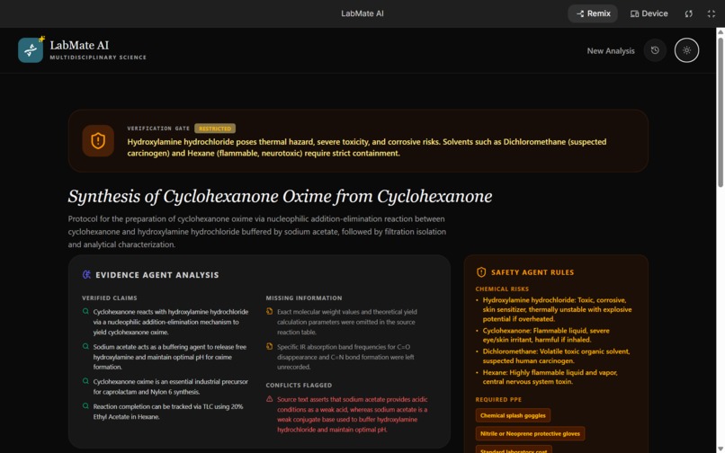This screenshot has width=725, height=453.
Task: Click the refresh arrows icon in top bar
Action: [x=689, y=13]
